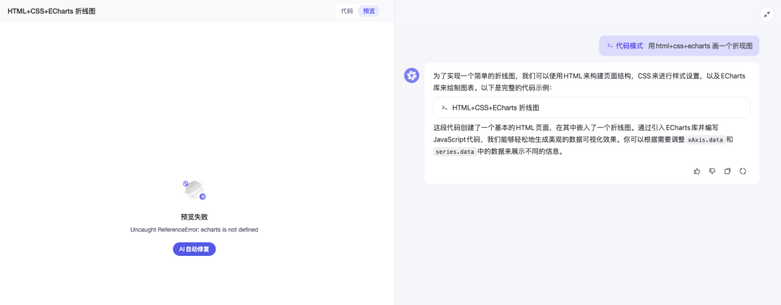781x305 pixels.
Task: Switch to the 预览 tab
Action: click(369, 11)
